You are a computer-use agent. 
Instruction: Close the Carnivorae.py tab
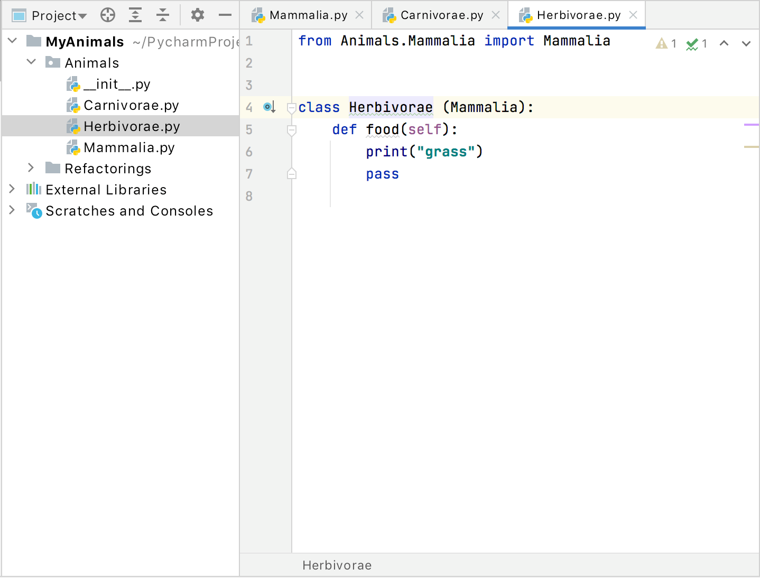click(x=496, y=15)
